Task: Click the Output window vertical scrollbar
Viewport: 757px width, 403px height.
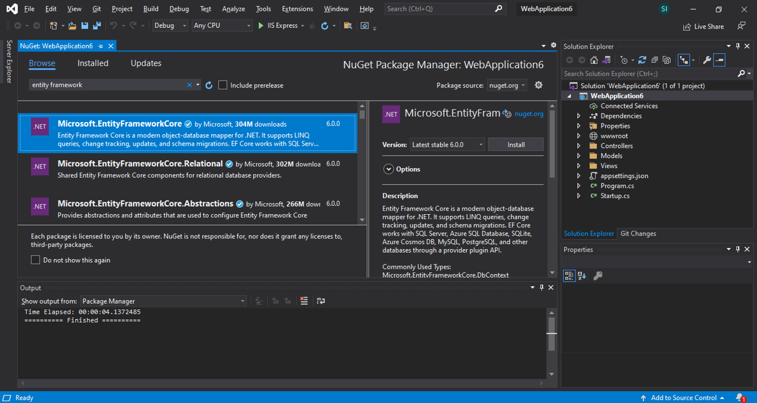Action: pos(551,343)
